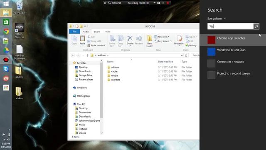Open Google Drive from the taskbar
This screenshot has height=150, width=266.
tap(6, 50)
